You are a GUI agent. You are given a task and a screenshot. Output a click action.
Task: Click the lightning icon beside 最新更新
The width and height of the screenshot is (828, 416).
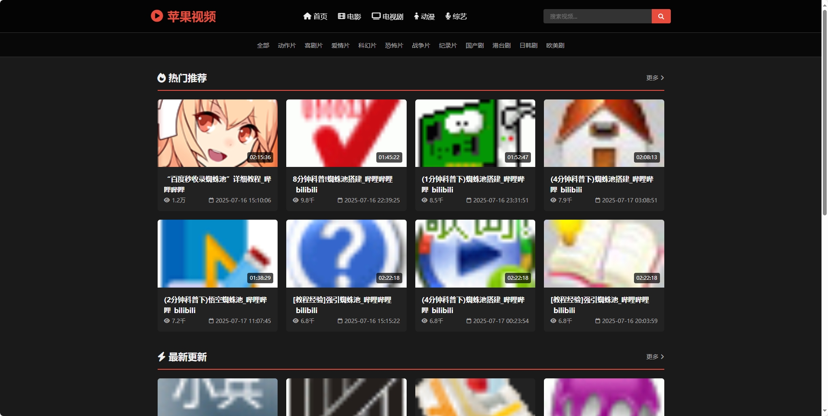tap(162, 357)
